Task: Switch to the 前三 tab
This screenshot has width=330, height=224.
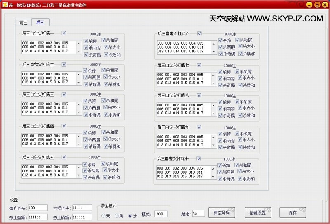Action: tap(22, 23)
